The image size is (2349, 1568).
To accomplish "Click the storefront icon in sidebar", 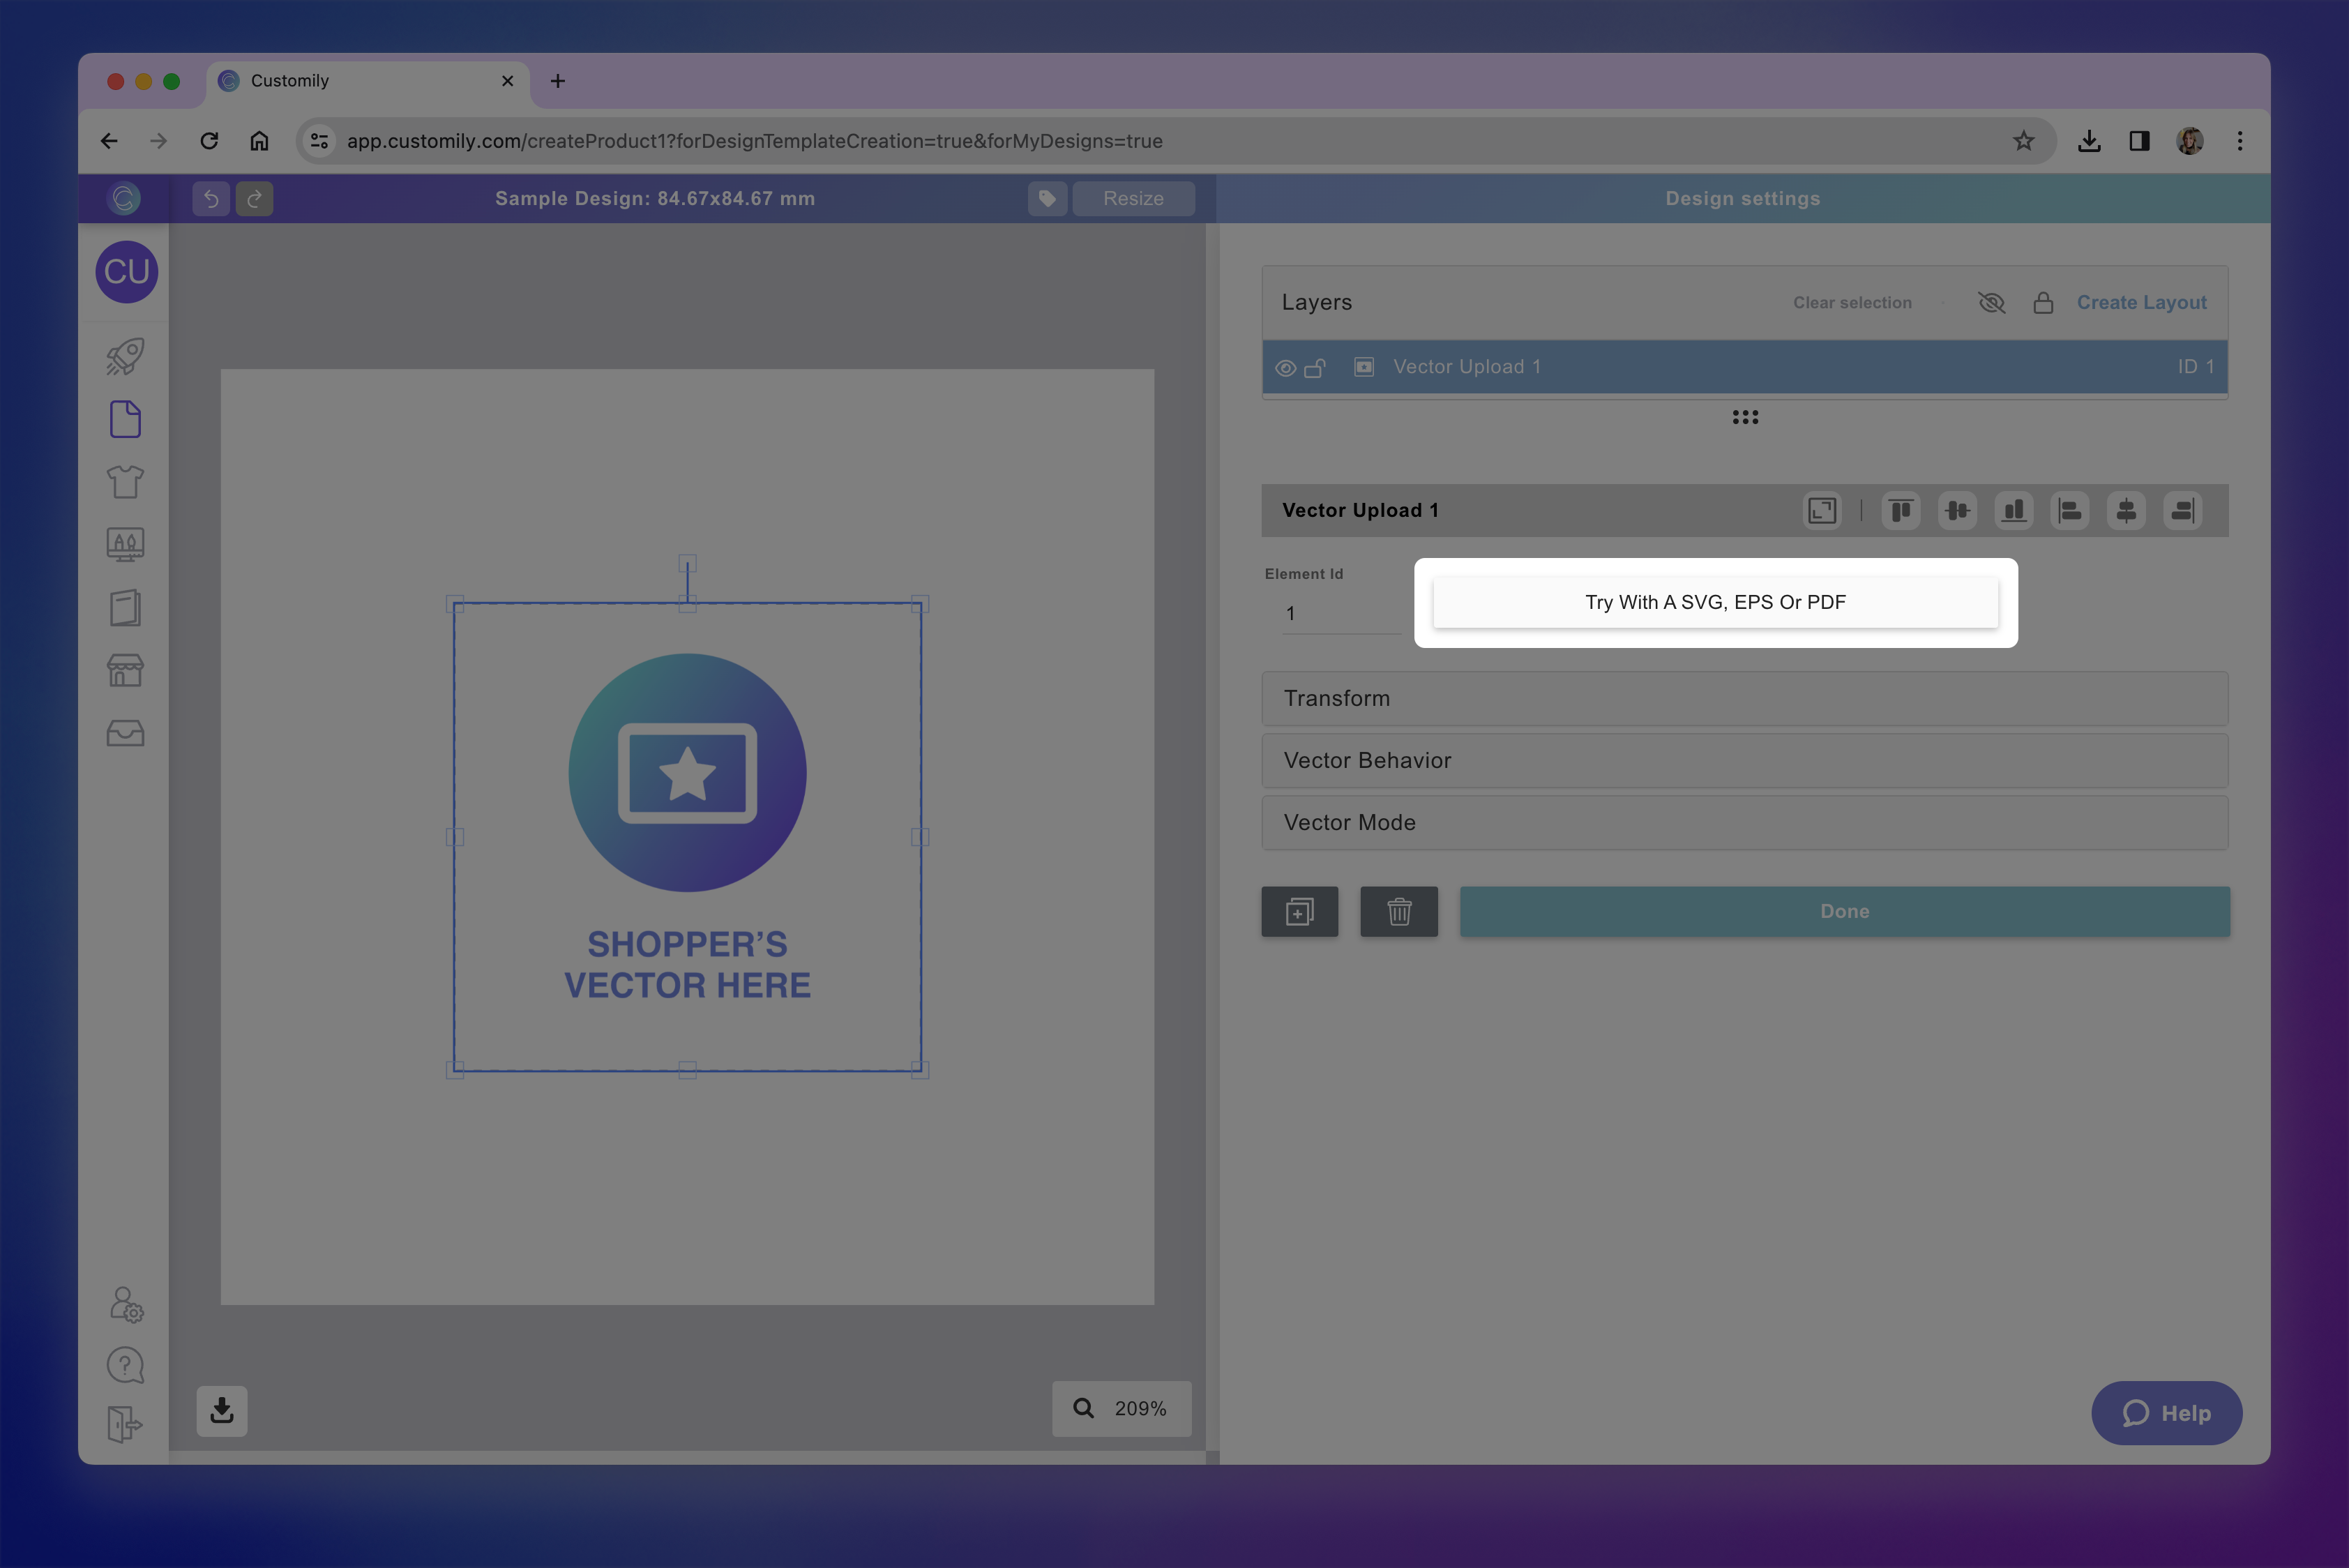I will [125, 670].
